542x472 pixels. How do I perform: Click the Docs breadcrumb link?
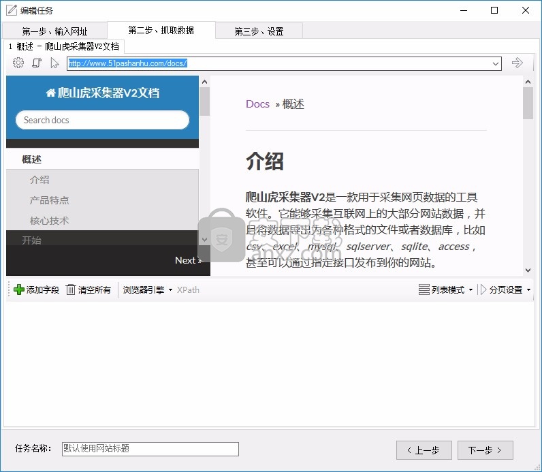tap(257, 104)
